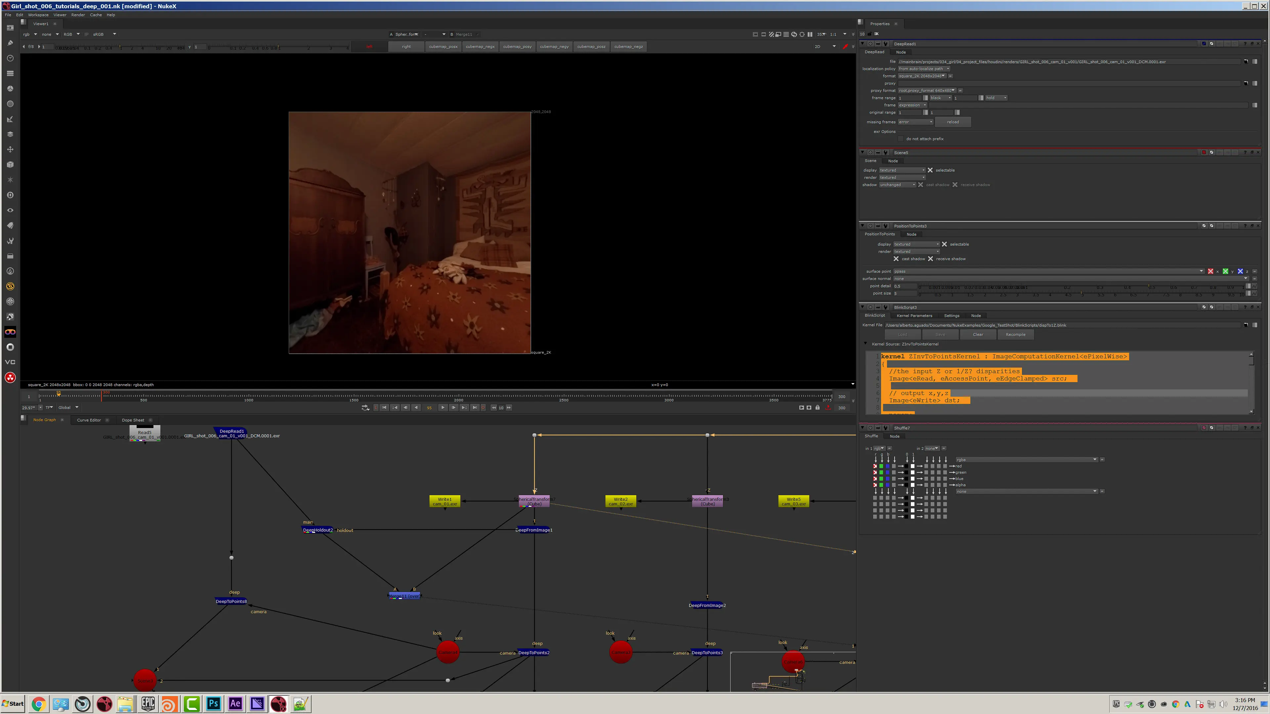Open After Effects from the taskbar
Image resolution: width=1270 pixels, height=714 pixels.
point(235,704)
